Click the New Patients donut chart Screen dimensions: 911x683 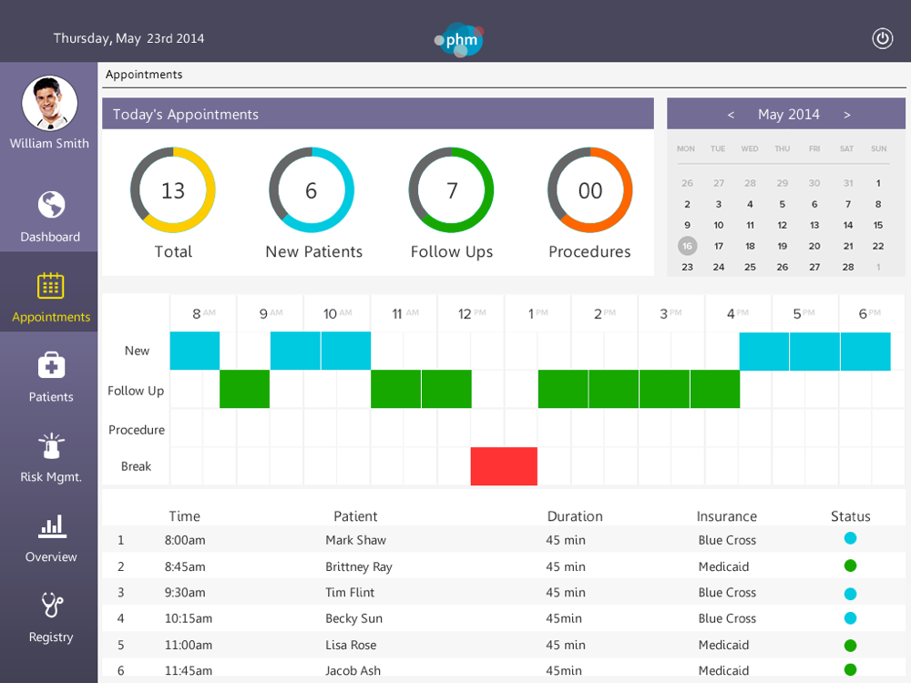(312, 190)
